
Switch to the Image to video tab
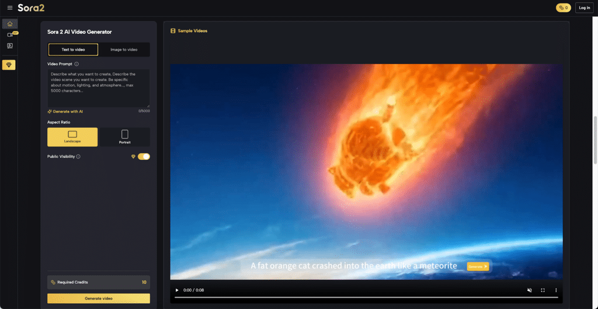[x=124, y=50]
